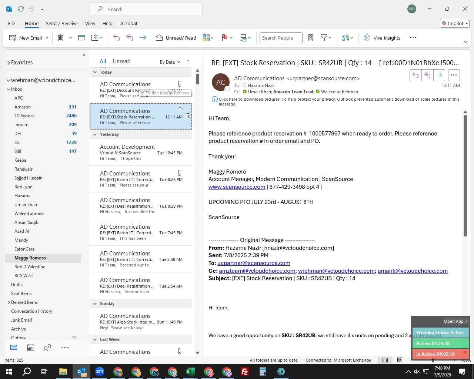474x379 pixels.
Task: Click the Archive icon in ribbon
Action: (x=81, y=38)
